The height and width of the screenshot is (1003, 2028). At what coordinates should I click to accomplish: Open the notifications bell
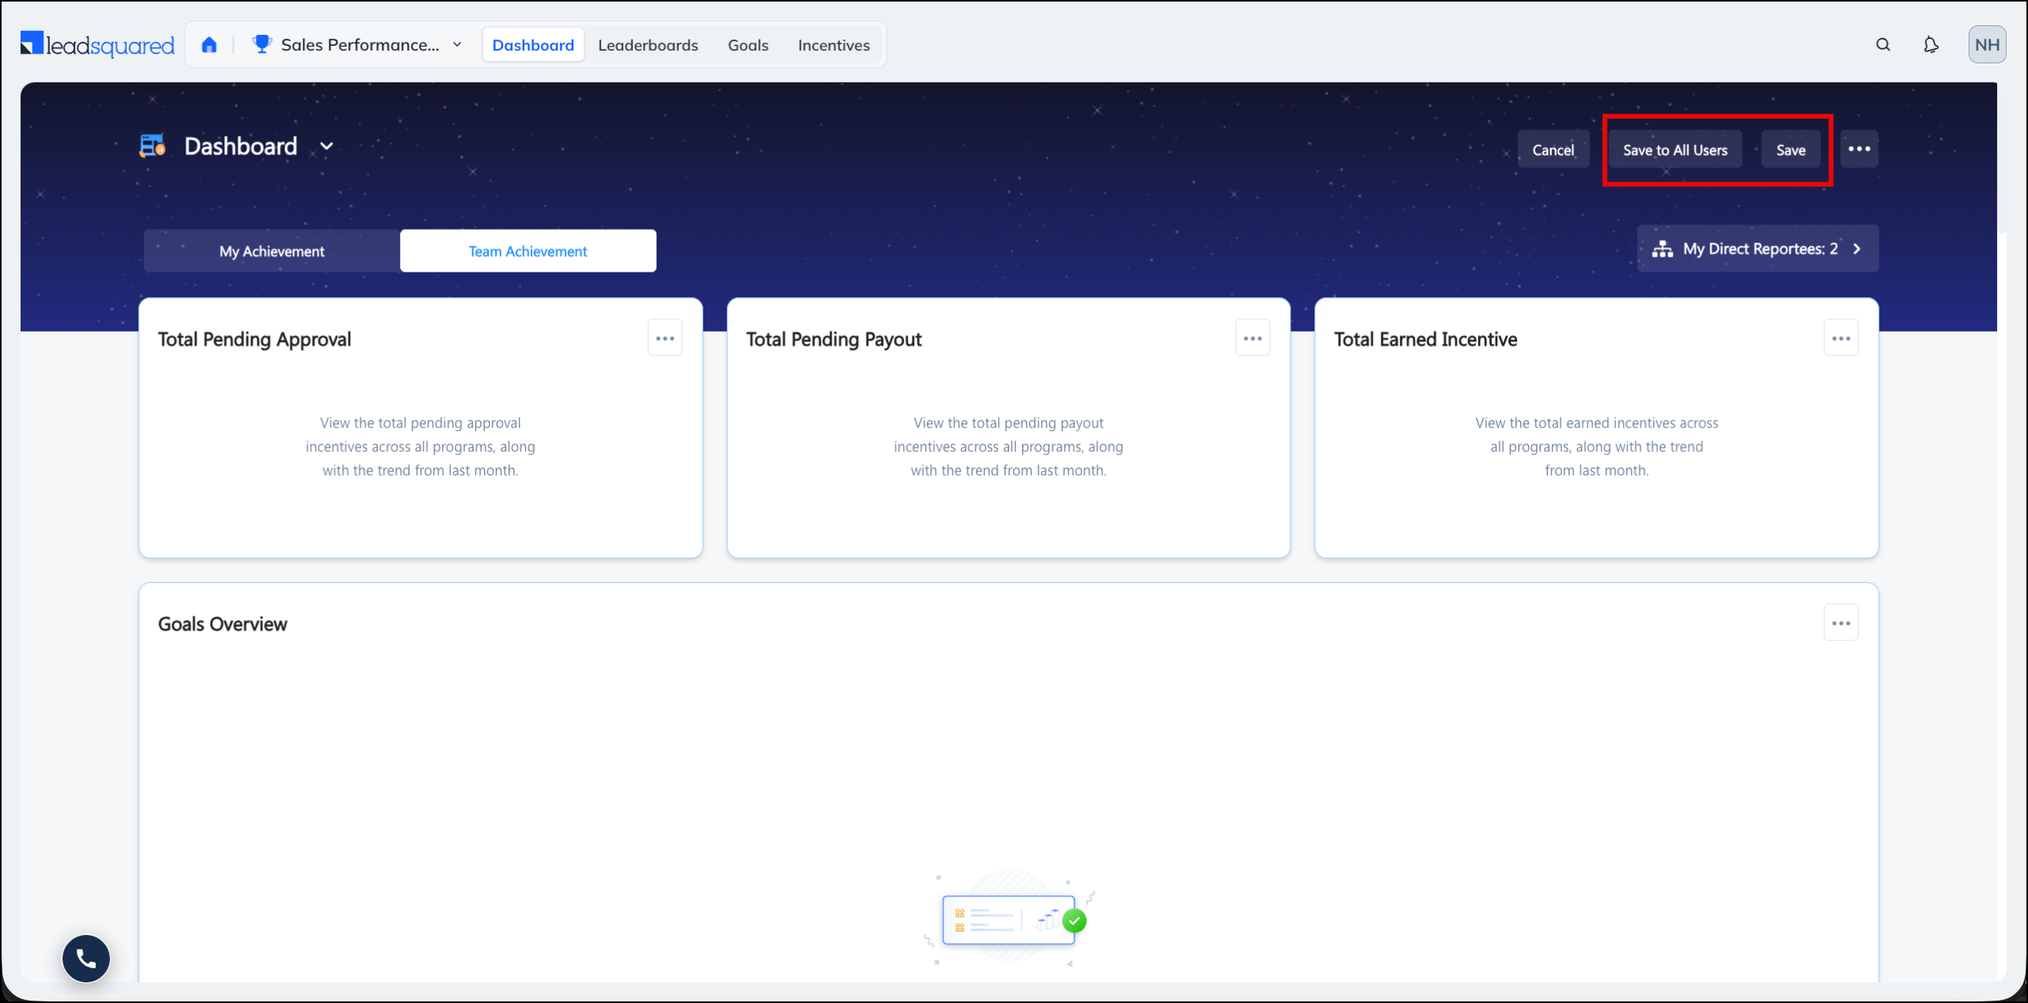[x=1931, y=45]
